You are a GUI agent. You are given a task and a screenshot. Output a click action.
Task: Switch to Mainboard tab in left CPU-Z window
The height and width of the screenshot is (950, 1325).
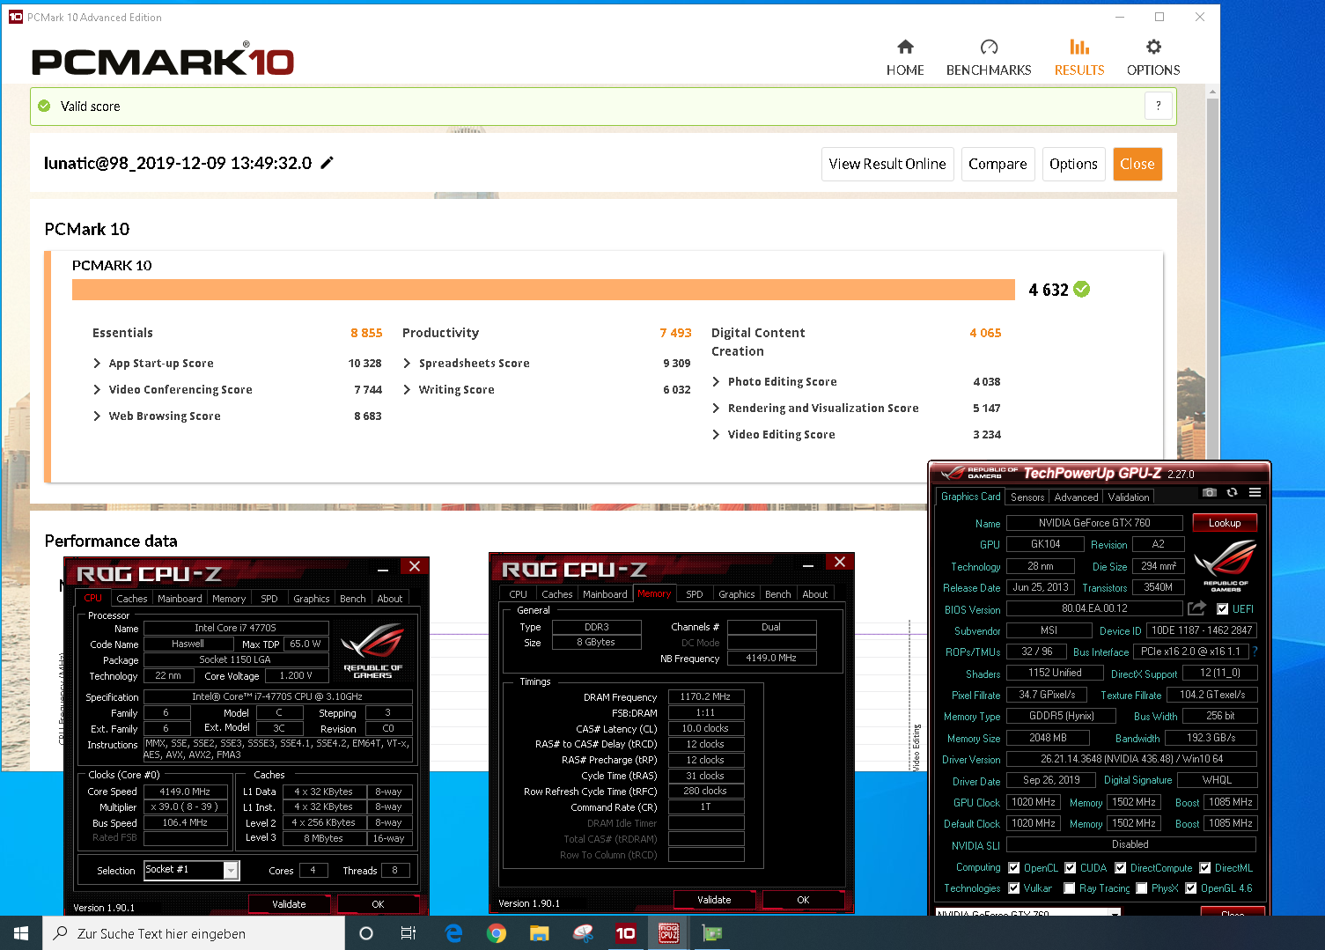coord(180,598)
